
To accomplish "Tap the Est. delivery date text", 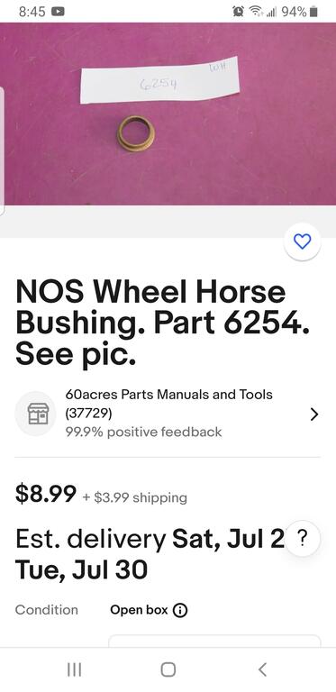I will pos(150,554).
